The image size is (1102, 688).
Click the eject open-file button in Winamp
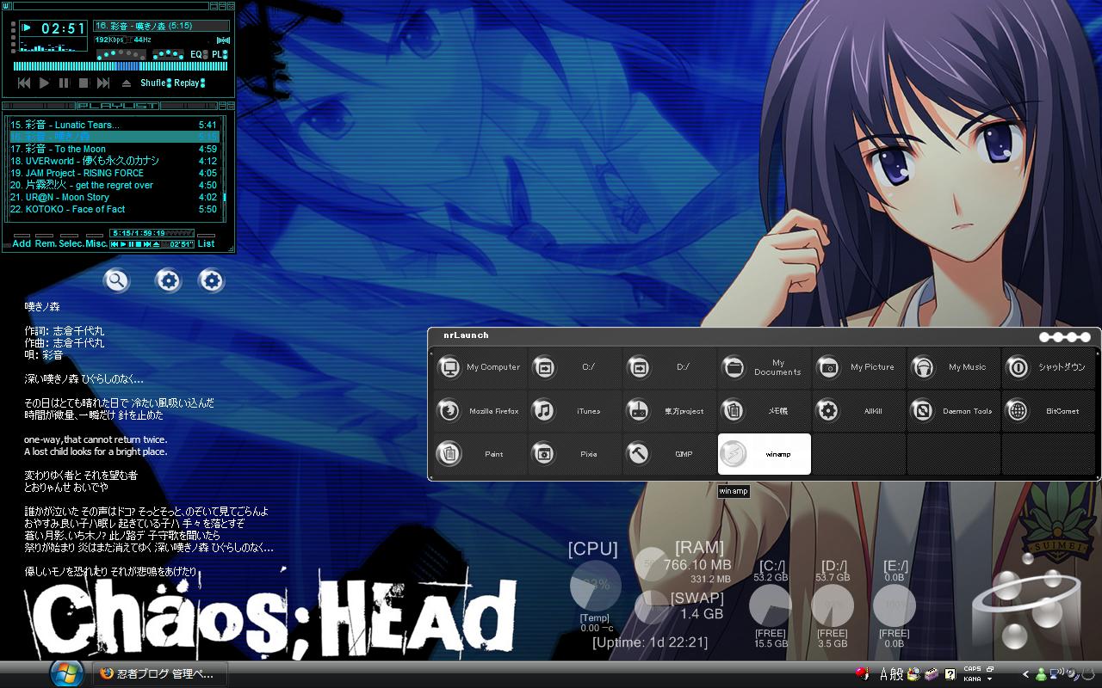click(127, 83)
